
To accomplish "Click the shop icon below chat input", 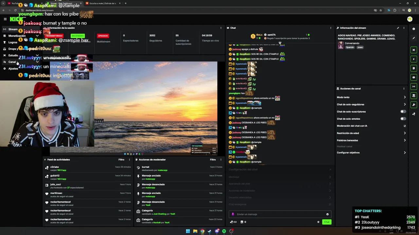I will [242, 222].
